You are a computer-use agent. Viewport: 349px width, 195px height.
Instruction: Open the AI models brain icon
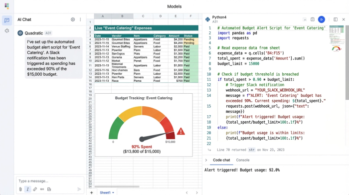7,31
